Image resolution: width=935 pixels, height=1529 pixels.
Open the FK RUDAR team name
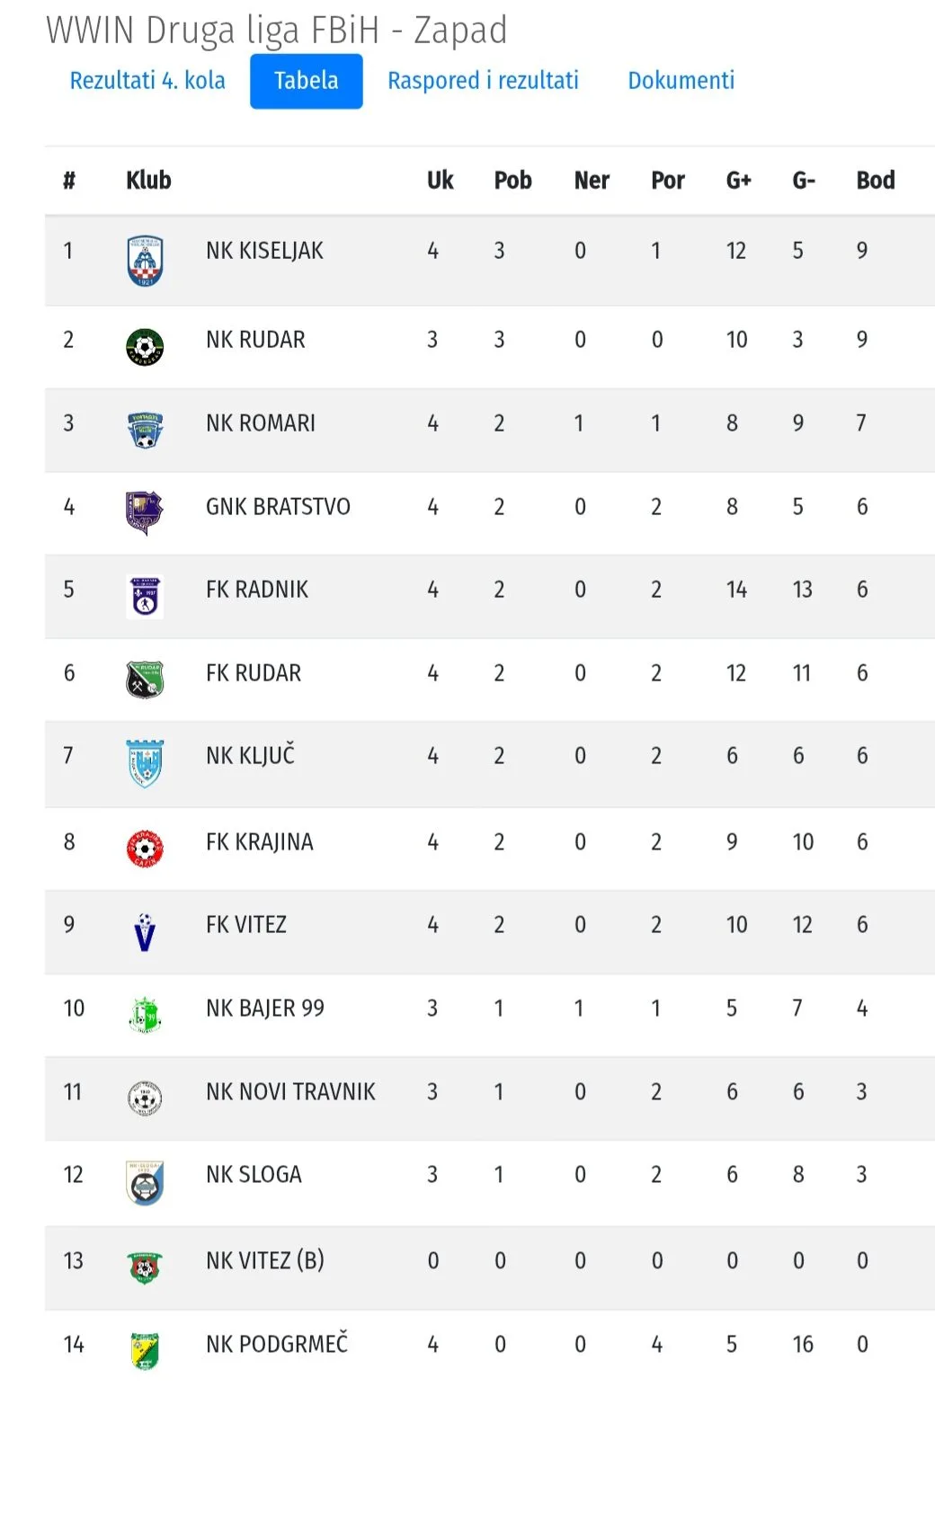(x=254, y=673)
